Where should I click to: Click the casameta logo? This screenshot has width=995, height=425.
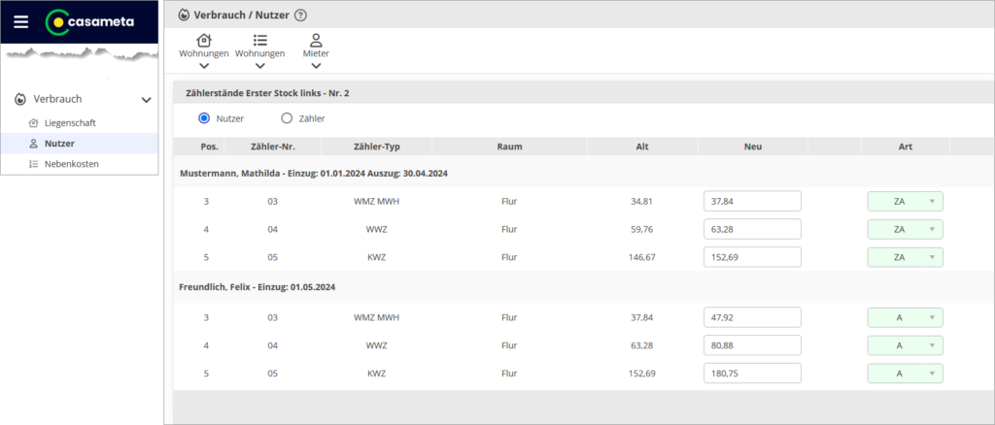(90, 21)
